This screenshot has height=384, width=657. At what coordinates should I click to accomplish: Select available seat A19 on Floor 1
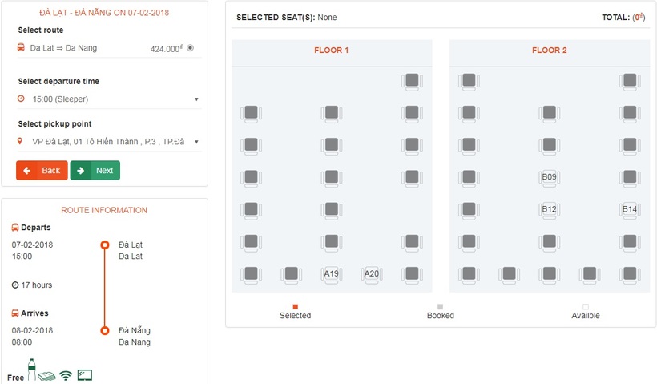tap(332, 274)
